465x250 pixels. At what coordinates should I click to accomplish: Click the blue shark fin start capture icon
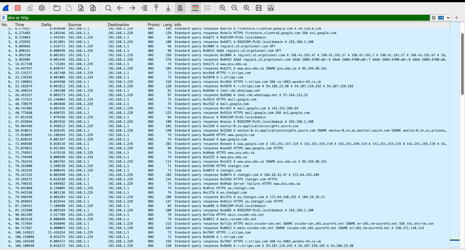pyautogui.click(x=6, y=8)
